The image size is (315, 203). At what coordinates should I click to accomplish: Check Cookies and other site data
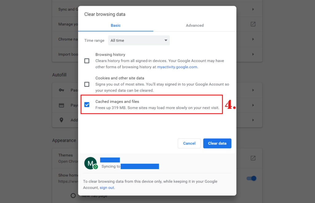[x=86, y=84]
